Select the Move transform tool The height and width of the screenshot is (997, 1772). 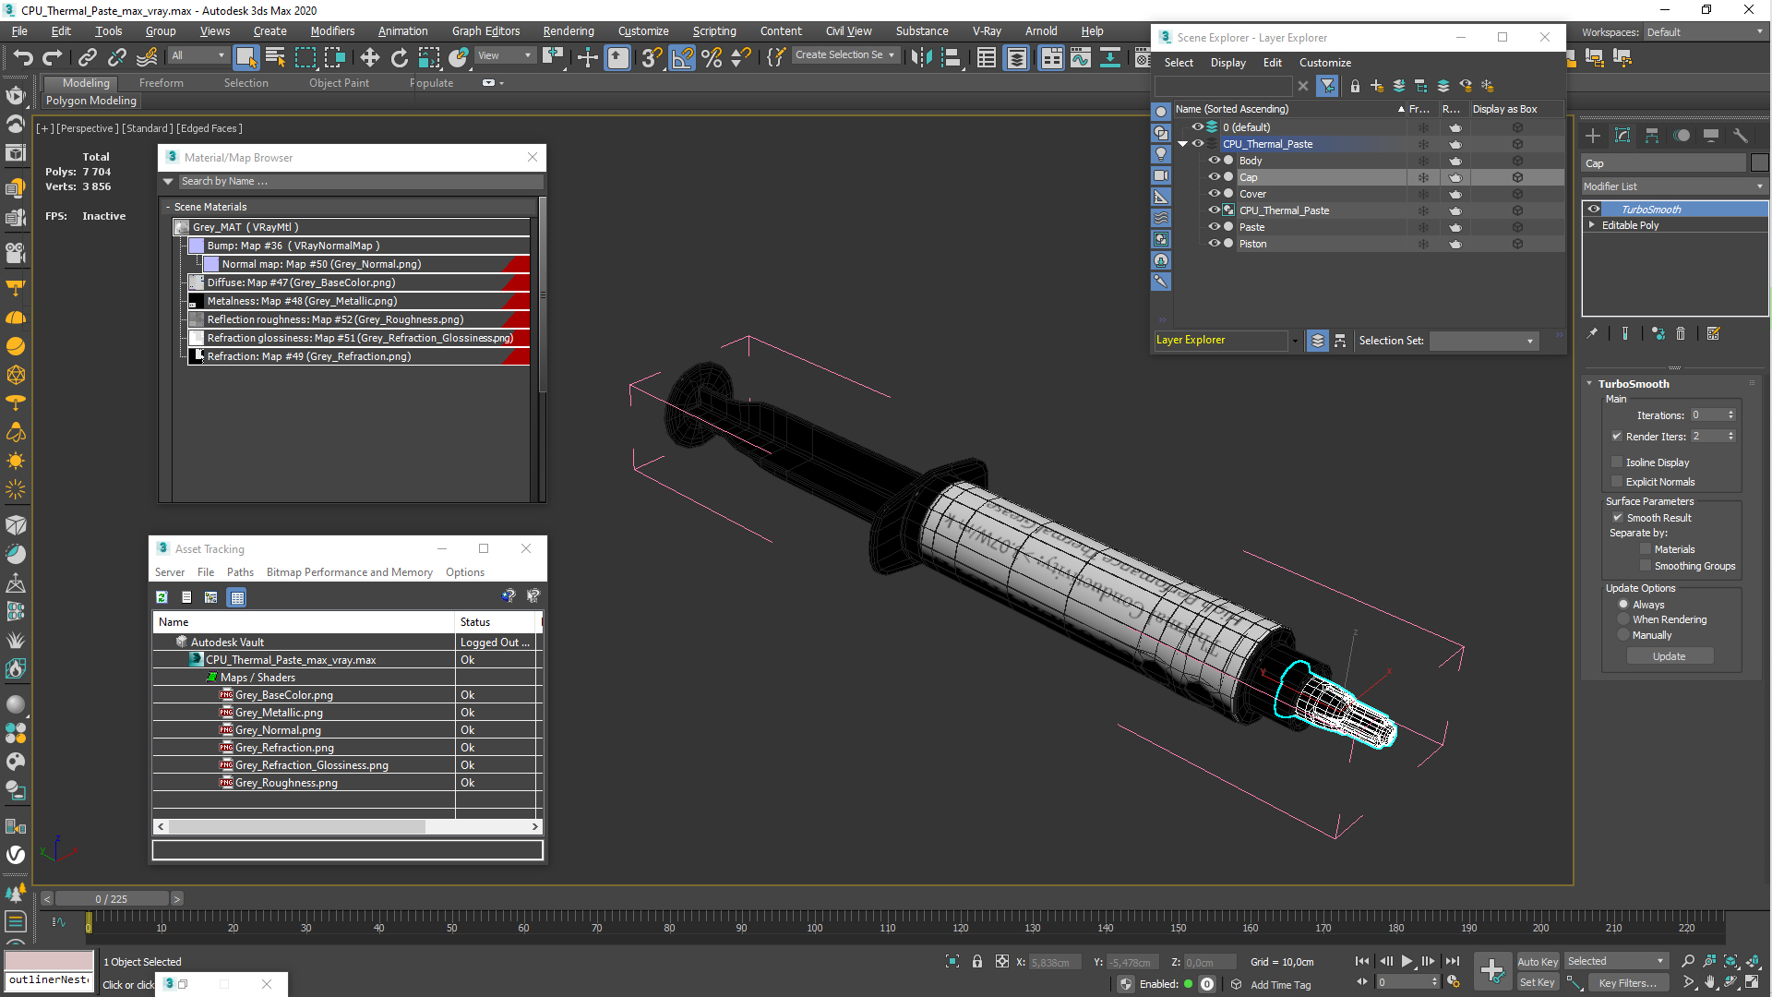coord(369,58)
